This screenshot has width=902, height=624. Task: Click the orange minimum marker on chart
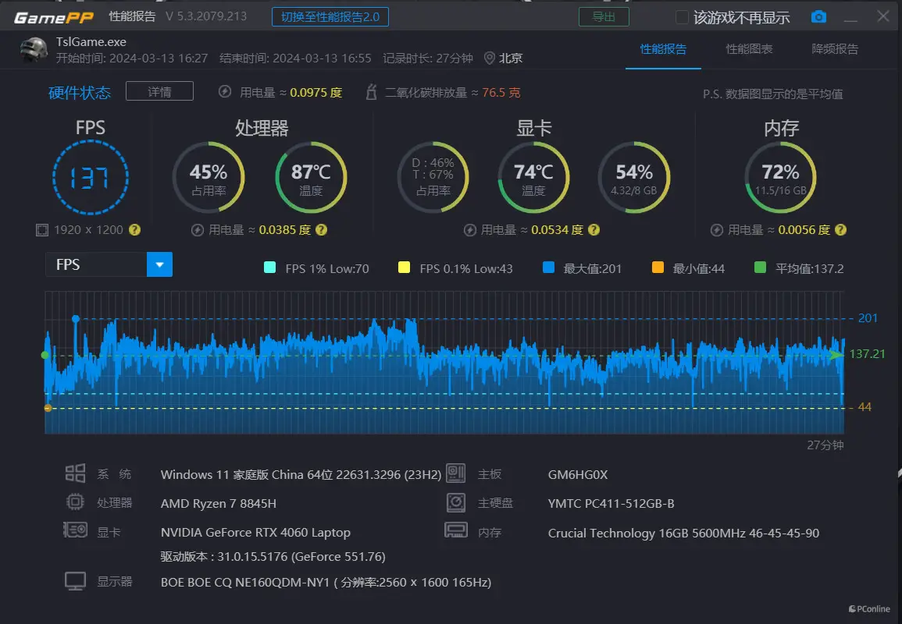pyautogui.click(x=48, y=408)
